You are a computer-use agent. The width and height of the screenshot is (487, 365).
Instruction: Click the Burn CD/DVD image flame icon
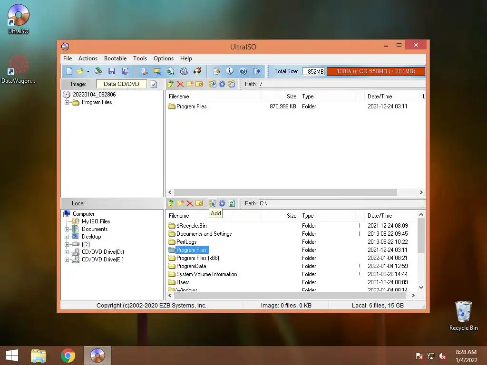[x=197, y=71]
